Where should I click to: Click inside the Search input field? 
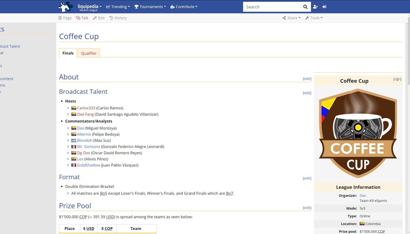(272, 7)
